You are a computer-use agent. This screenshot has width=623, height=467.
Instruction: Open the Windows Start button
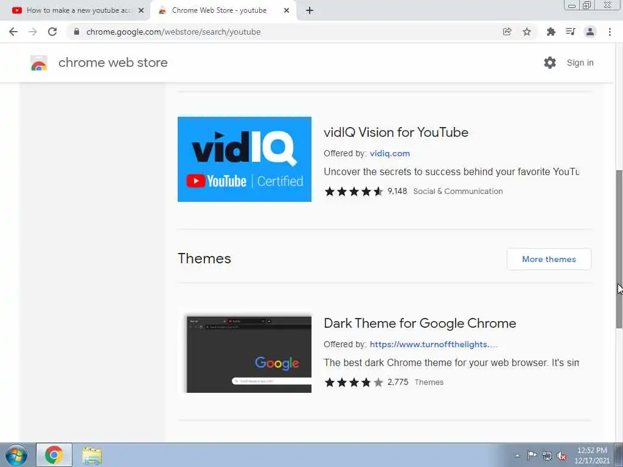coord(16,455)
